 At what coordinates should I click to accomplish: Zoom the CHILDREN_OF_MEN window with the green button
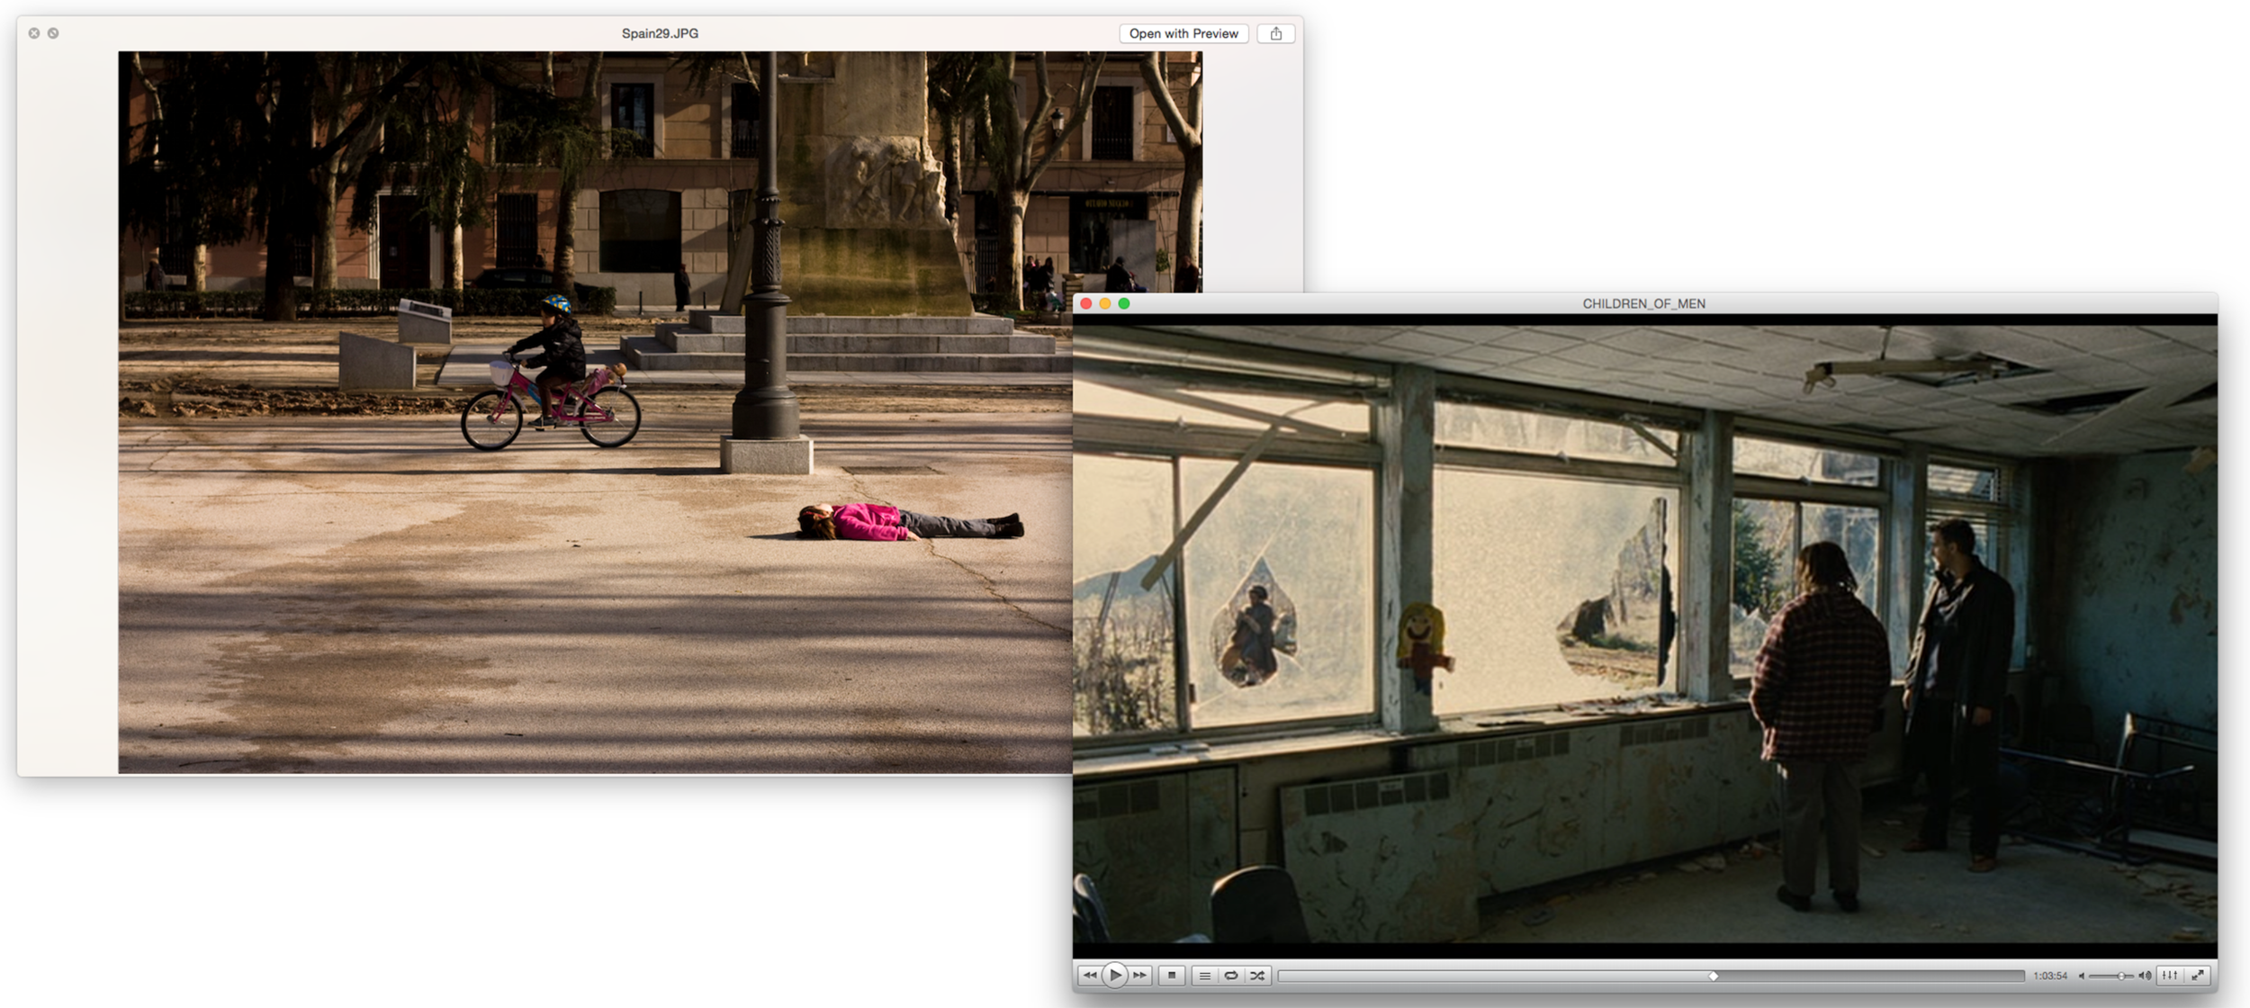1124,303
